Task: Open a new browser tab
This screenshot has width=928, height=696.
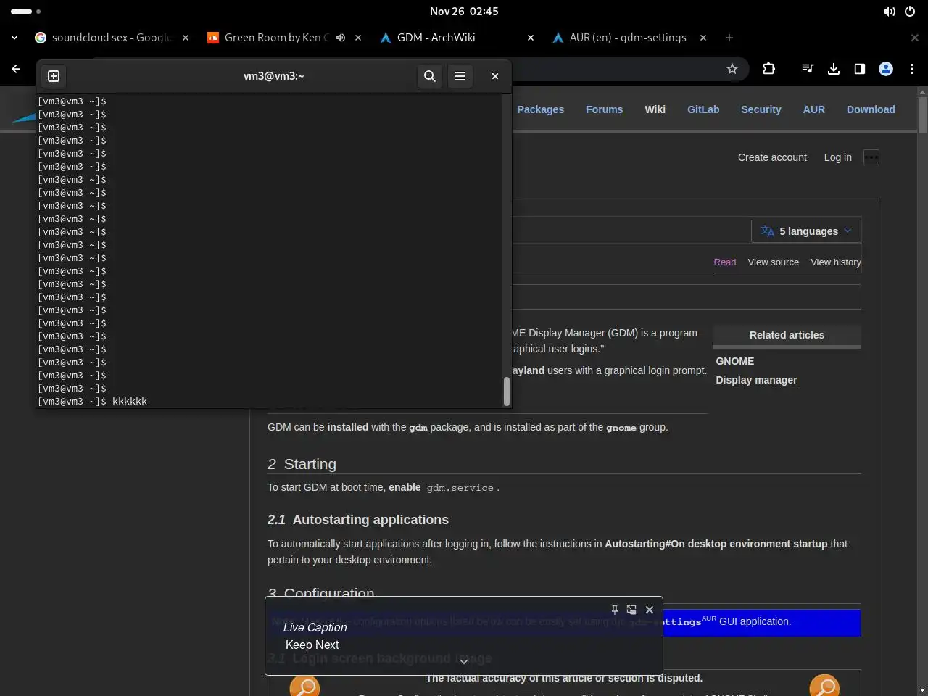Action: click(729, 38)
